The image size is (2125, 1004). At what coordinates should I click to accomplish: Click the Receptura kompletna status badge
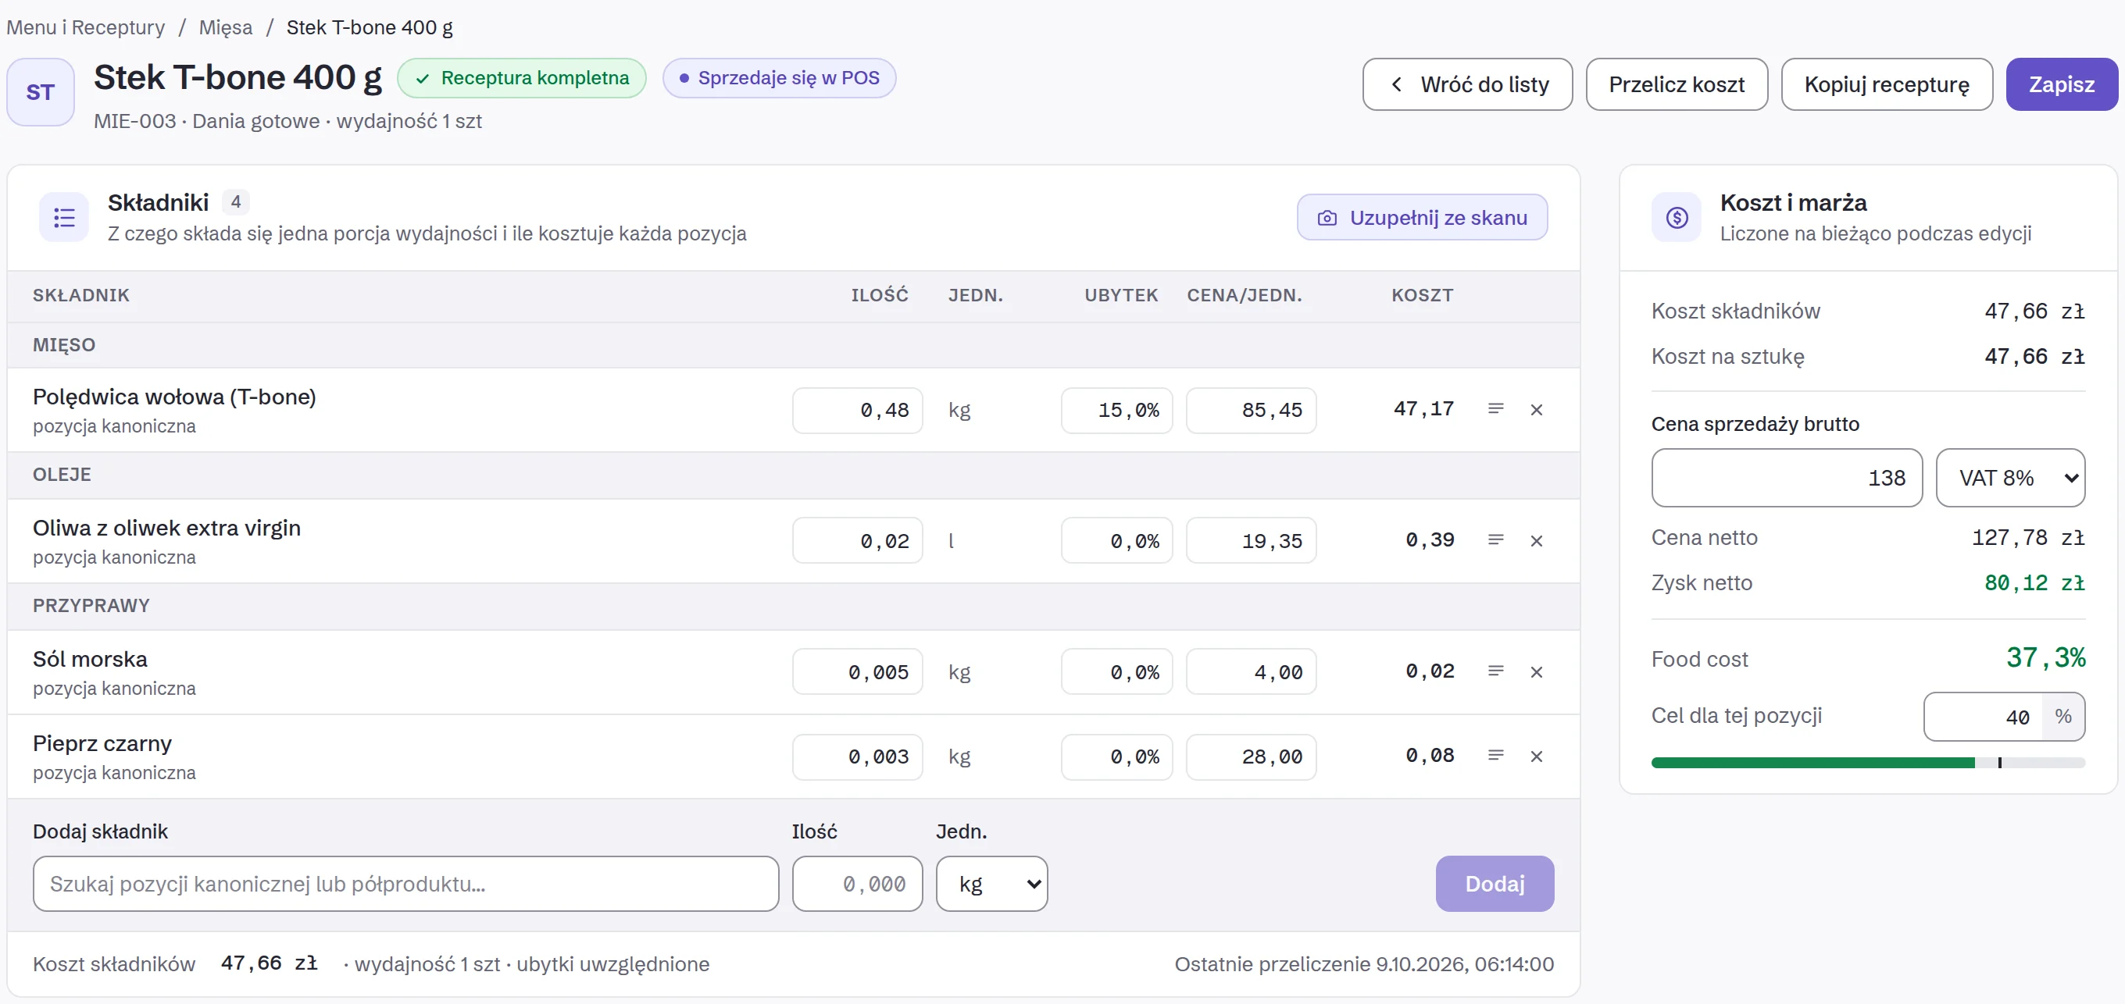click(521, 78)
